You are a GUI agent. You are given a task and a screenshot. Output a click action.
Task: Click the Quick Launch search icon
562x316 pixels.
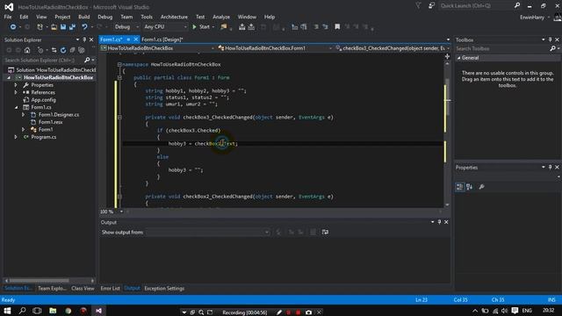point(517,5)
